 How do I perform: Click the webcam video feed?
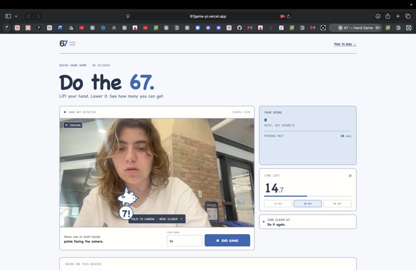157,172
